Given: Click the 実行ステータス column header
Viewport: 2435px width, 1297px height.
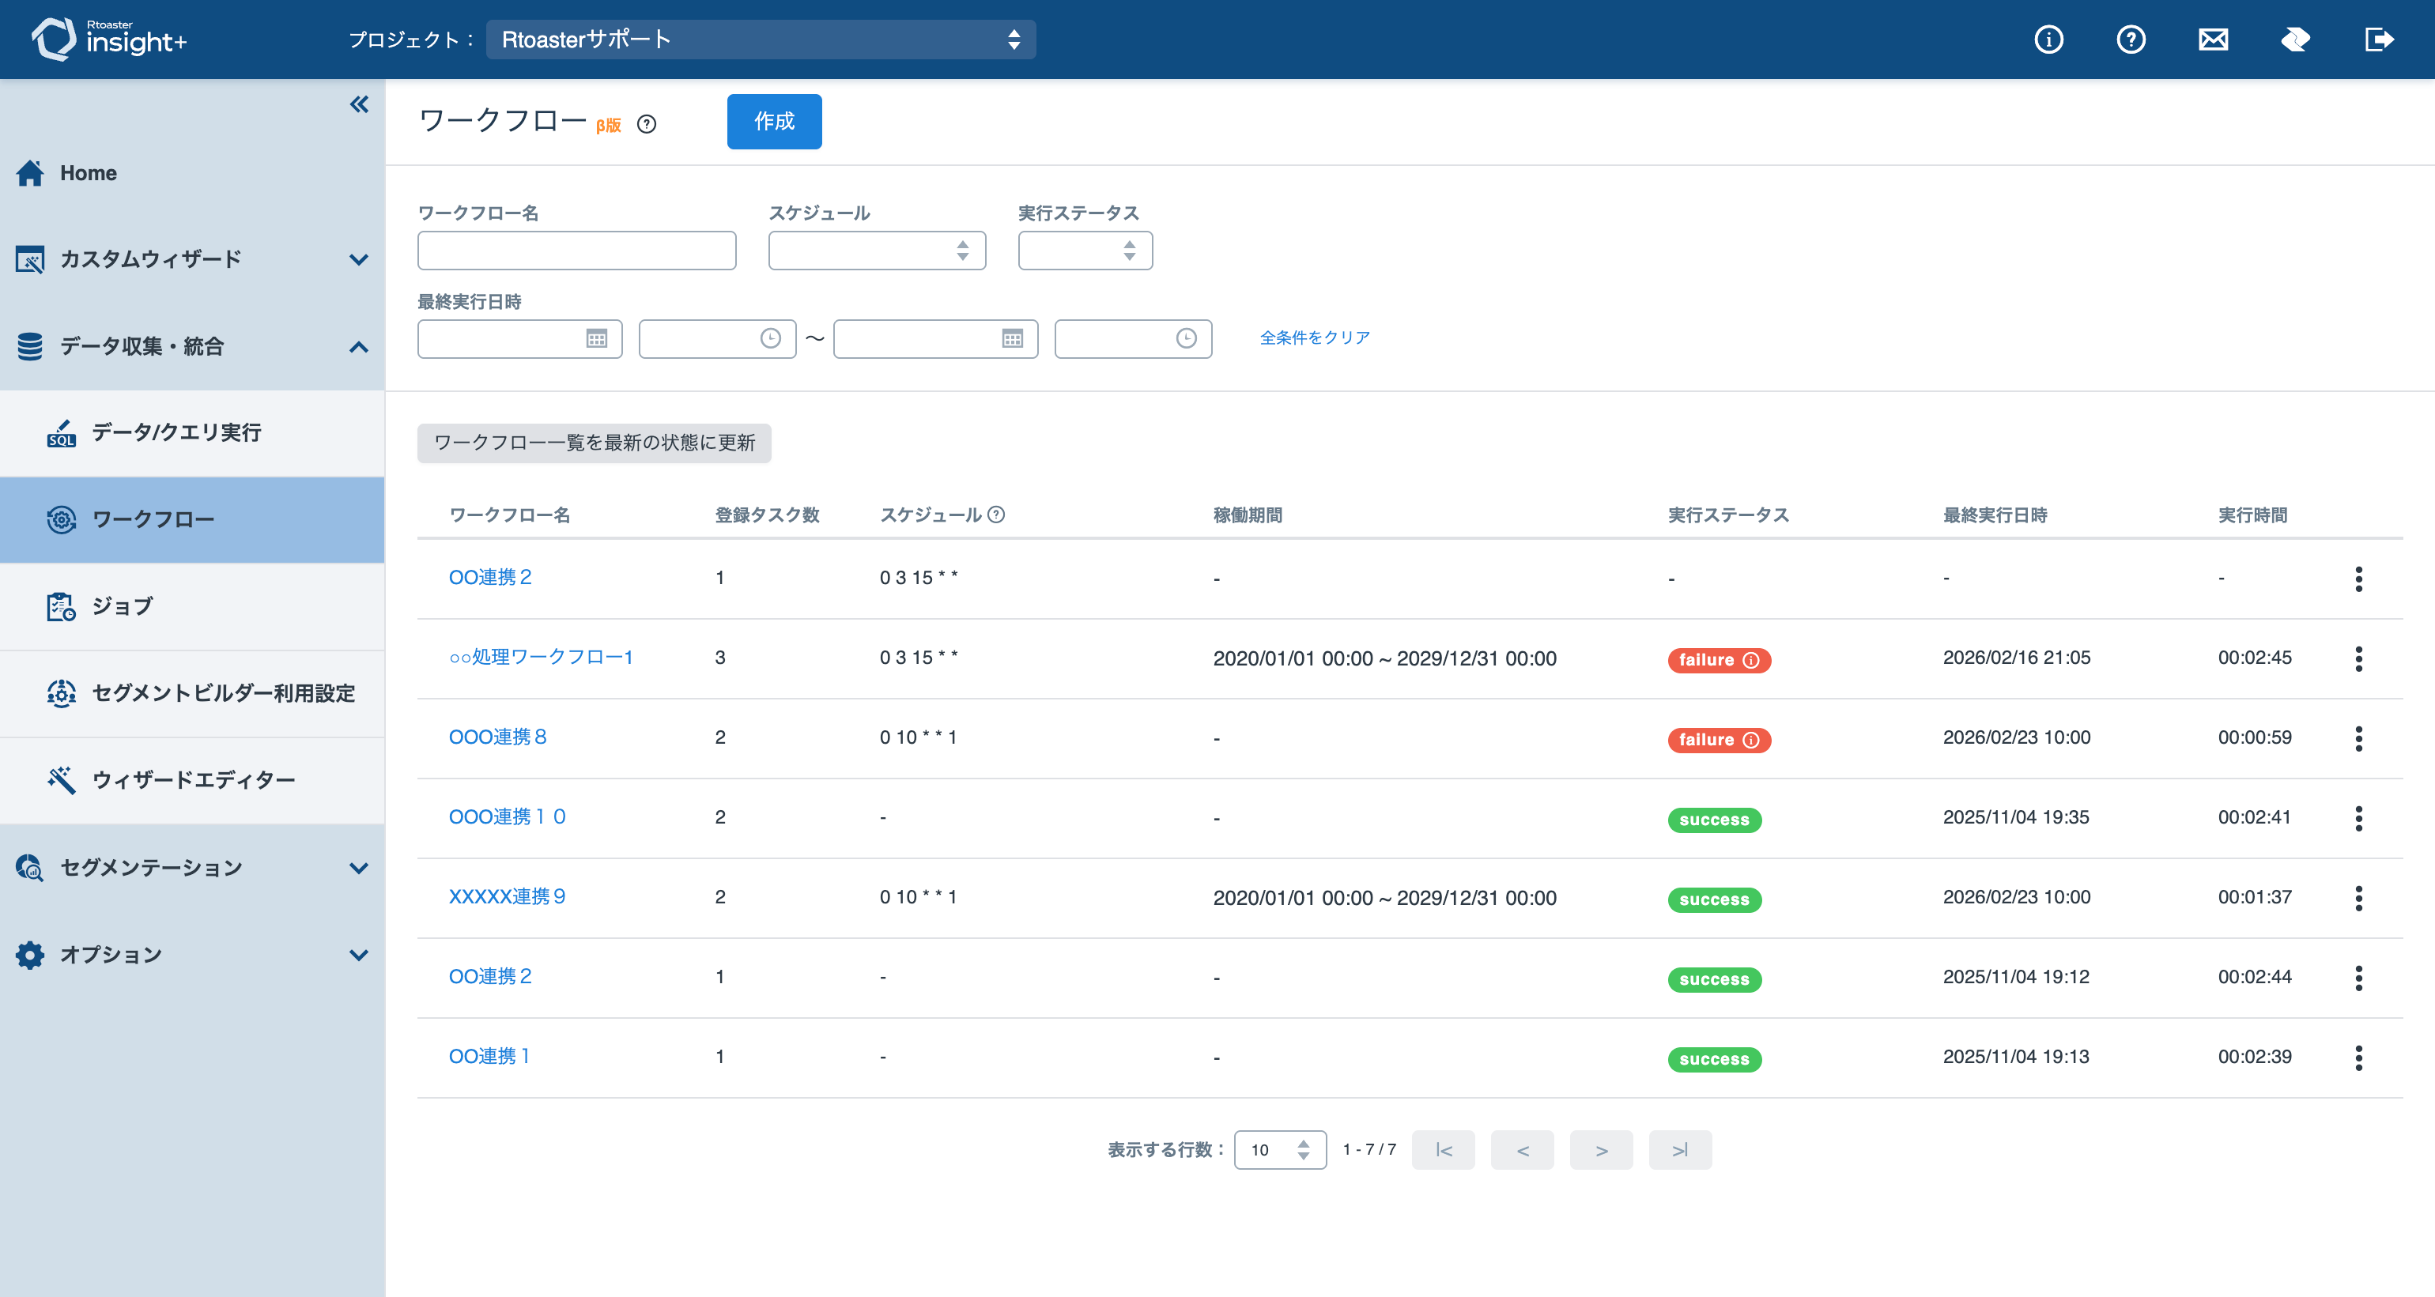Looking at the screenshot, I should pos(1728,515).
